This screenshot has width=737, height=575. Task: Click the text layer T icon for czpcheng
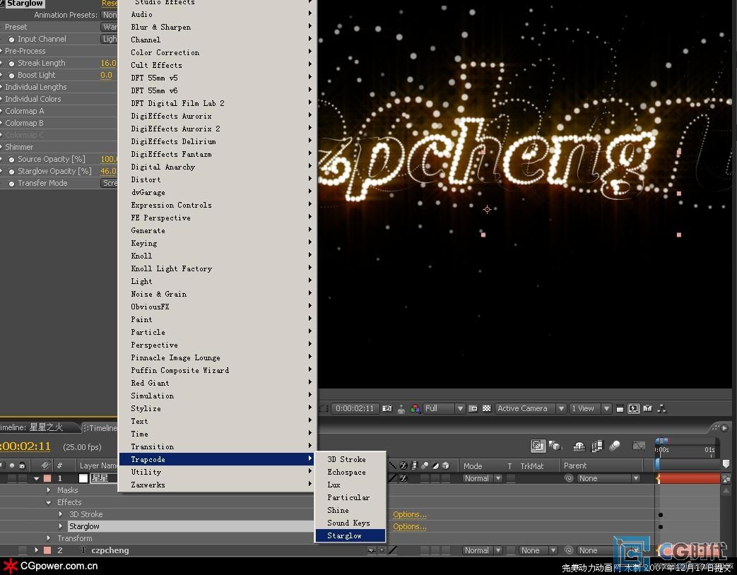click(x=83, y=550)
